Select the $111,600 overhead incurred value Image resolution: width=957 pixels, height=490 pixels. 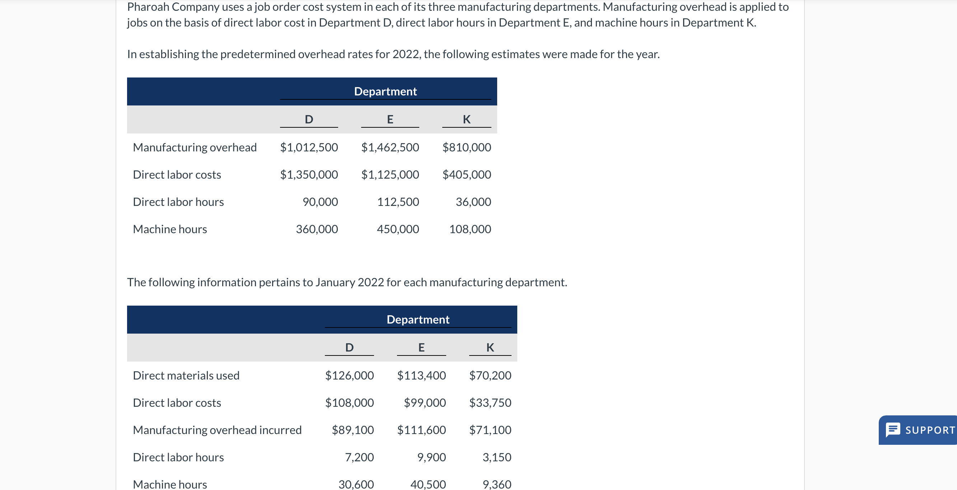click(x=422, y=430)
